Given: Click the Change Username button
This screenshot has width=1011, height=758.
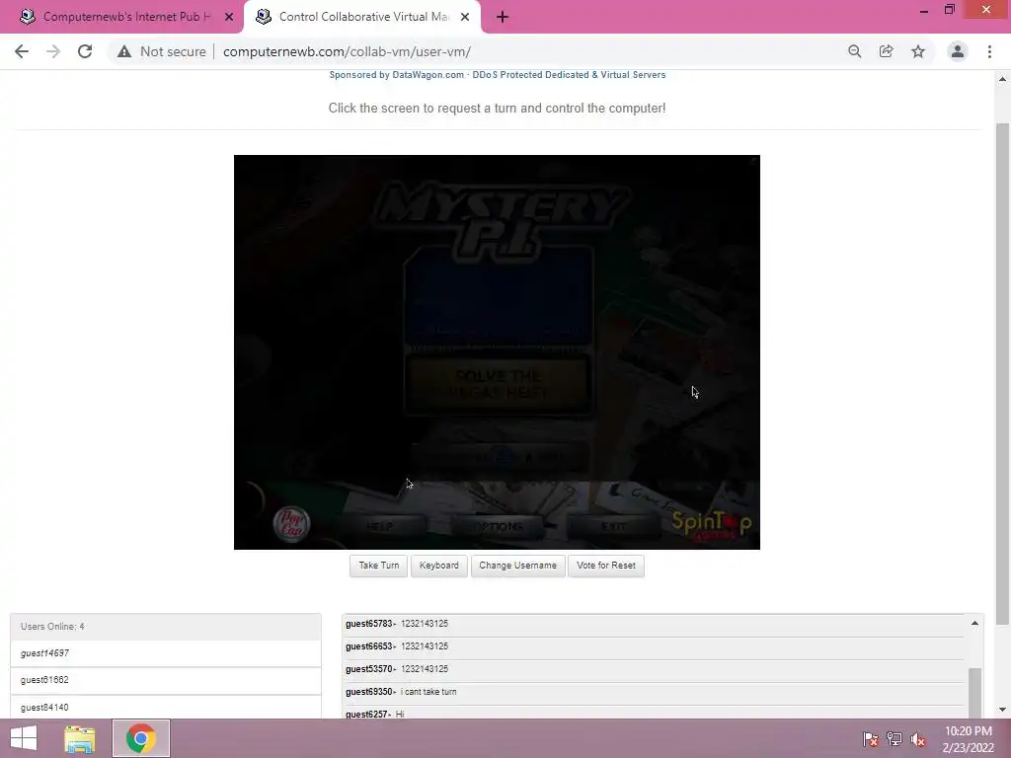Looking at the screenshot, I should (x=517, y=566).
